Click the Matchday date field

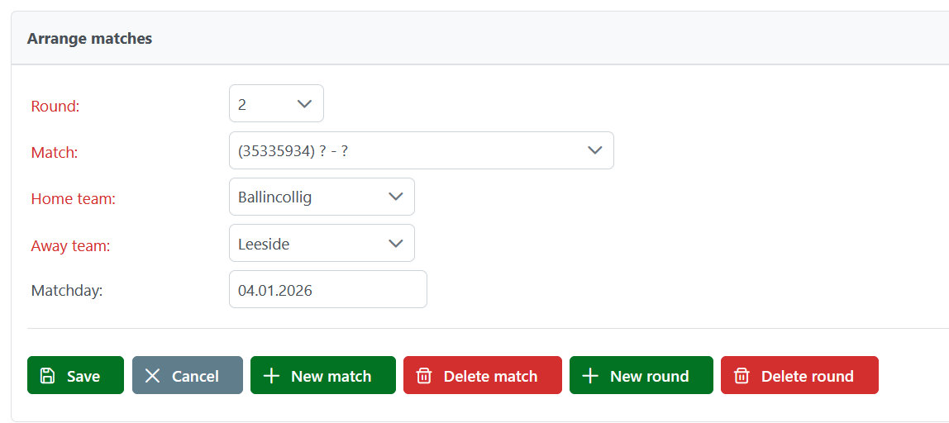tap(327, 289)
